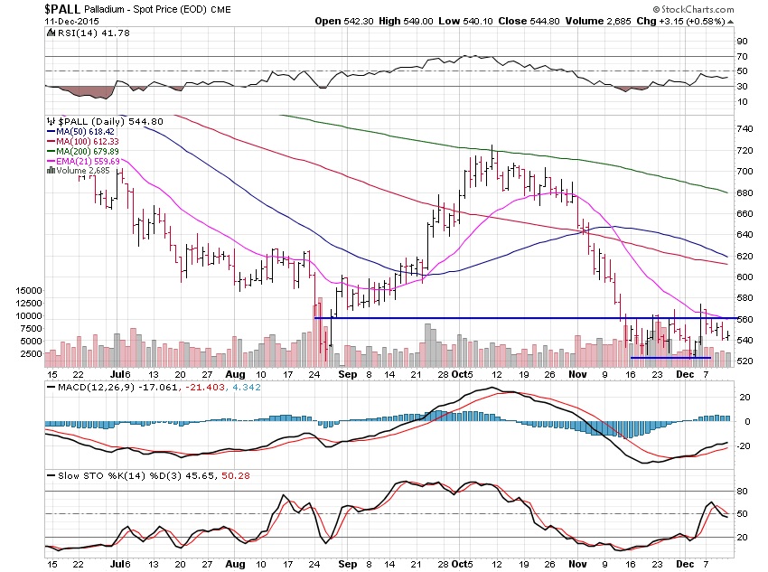Image resolution: width=768 pixels, height=572 pixels.
Task: Click the '80' label on Slow STO axis
Action: [x=742, y=492]
